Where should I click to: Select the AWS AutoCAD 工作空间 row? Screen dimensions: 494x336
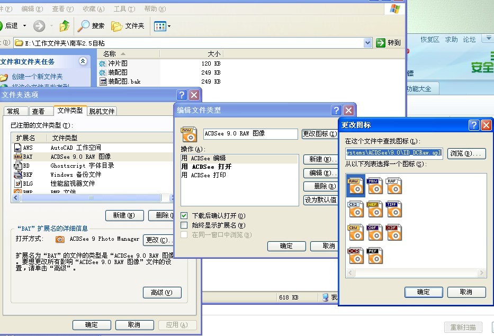pos(93,148)
